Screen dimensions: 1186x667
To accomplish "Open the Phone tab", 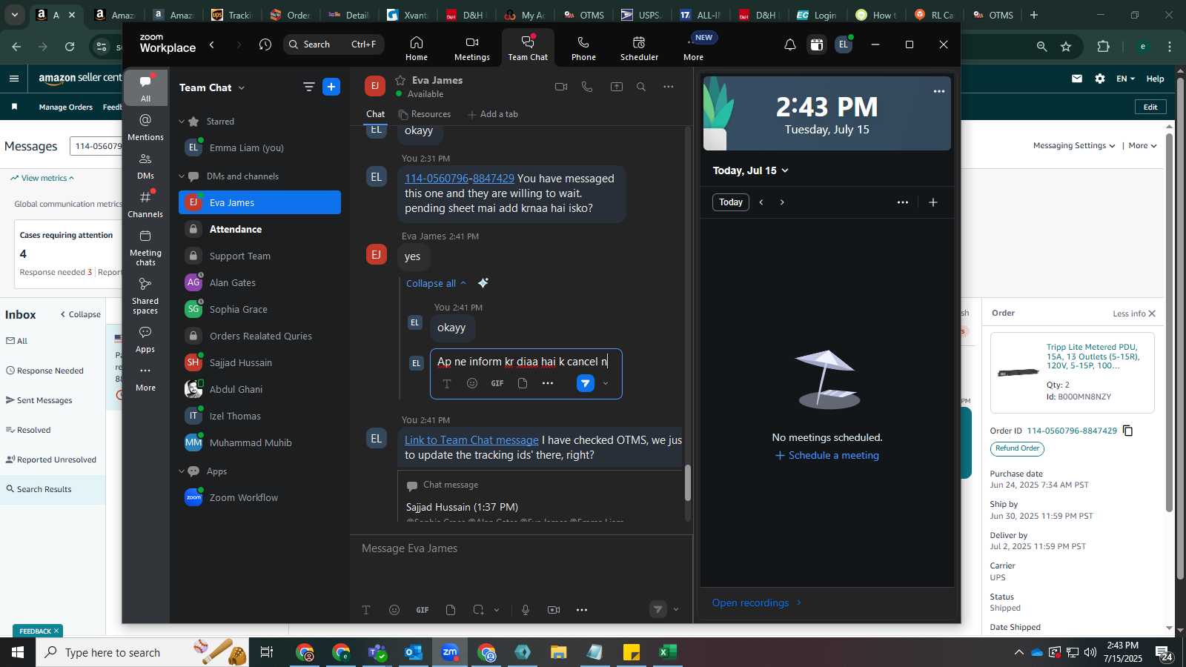I will 583,48.
